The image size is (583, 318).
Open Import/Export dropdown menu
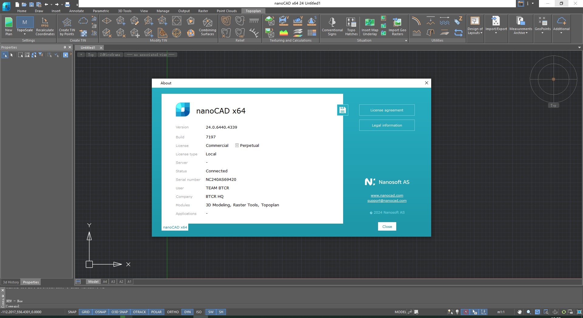[496, 33]
